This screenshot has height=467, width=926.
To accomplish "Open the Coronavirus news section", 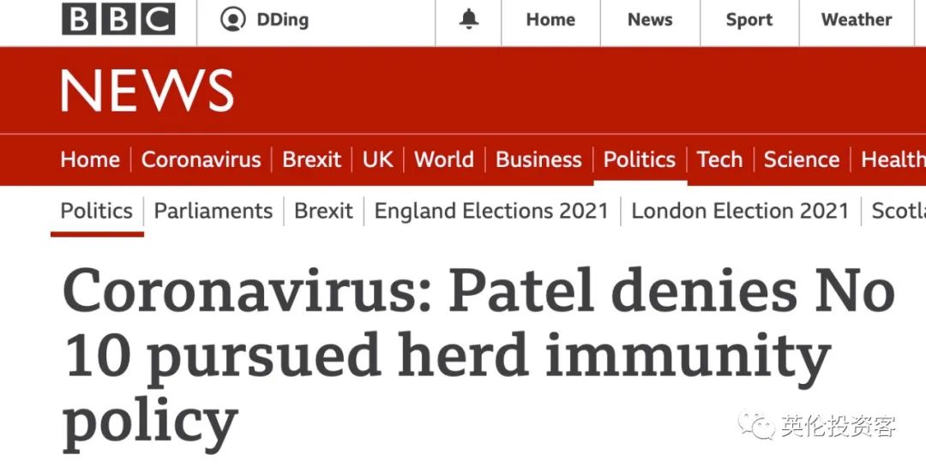I will (x=201, y=159).
